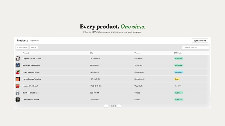The width and height of the screenshot is (225, 126).
Task: Open Cork Leather Wallet thumbnail
Action: (x=18, y=100)
